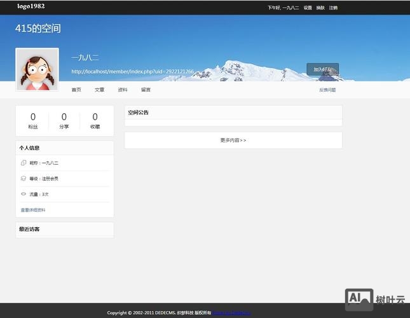The width and height of the screenshot is (410, 318).
Task: Open the 资料 profile tab
Action: [x=123, y=90]
